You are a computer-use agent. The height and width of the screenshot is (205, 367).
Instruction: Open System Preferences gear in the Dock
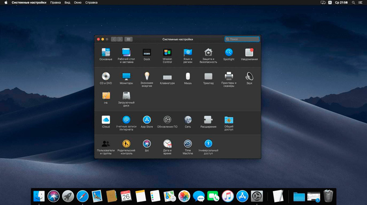(257, 196)
